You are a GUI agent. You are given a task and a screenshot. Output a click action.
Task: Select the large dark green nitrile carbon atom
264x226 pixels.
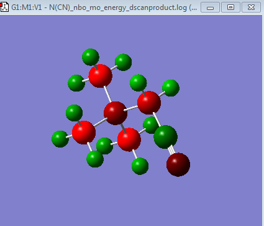tap(165, 137)
